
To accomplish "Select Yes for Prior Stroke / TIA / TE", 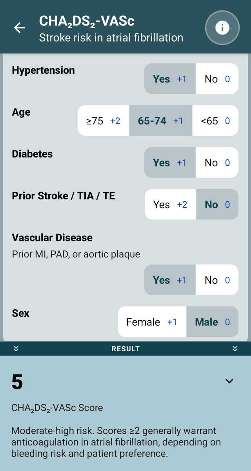I will [x=170, y=204].
